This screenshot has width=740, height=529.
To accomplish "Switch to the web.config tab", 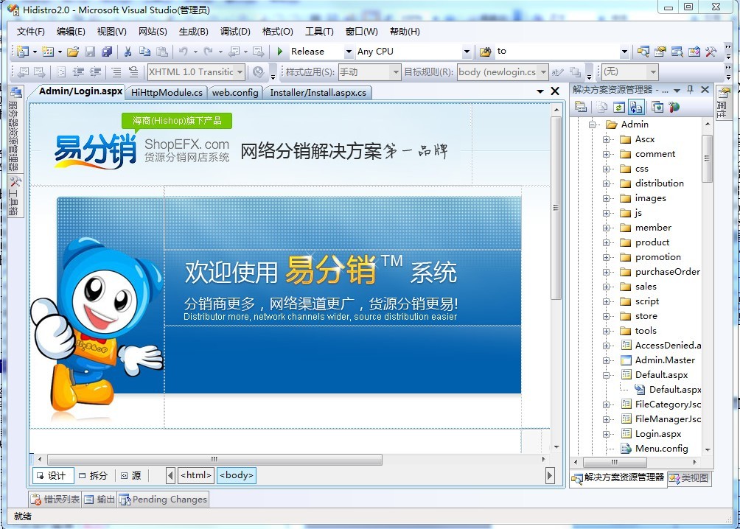I will click(x=235, y=93).
